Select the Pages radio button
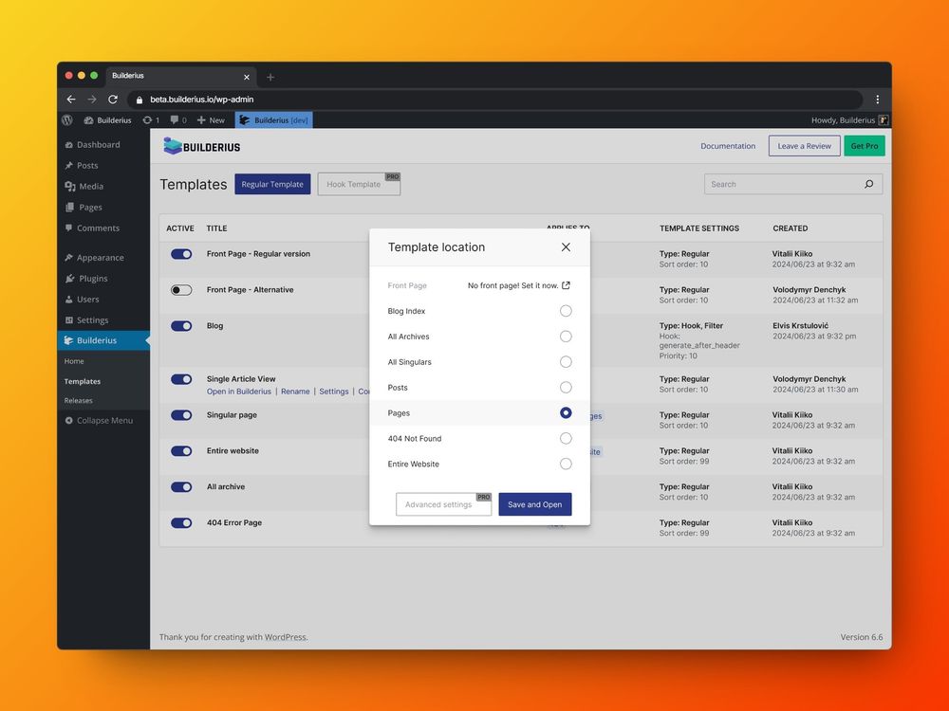This screenshot has height=711, width=949. pos(566,413)
